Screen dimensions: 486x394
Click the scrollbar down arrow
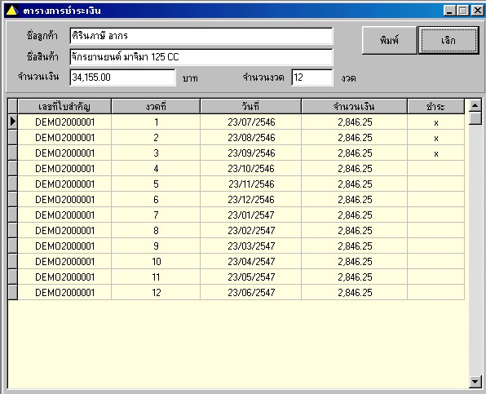475,382
